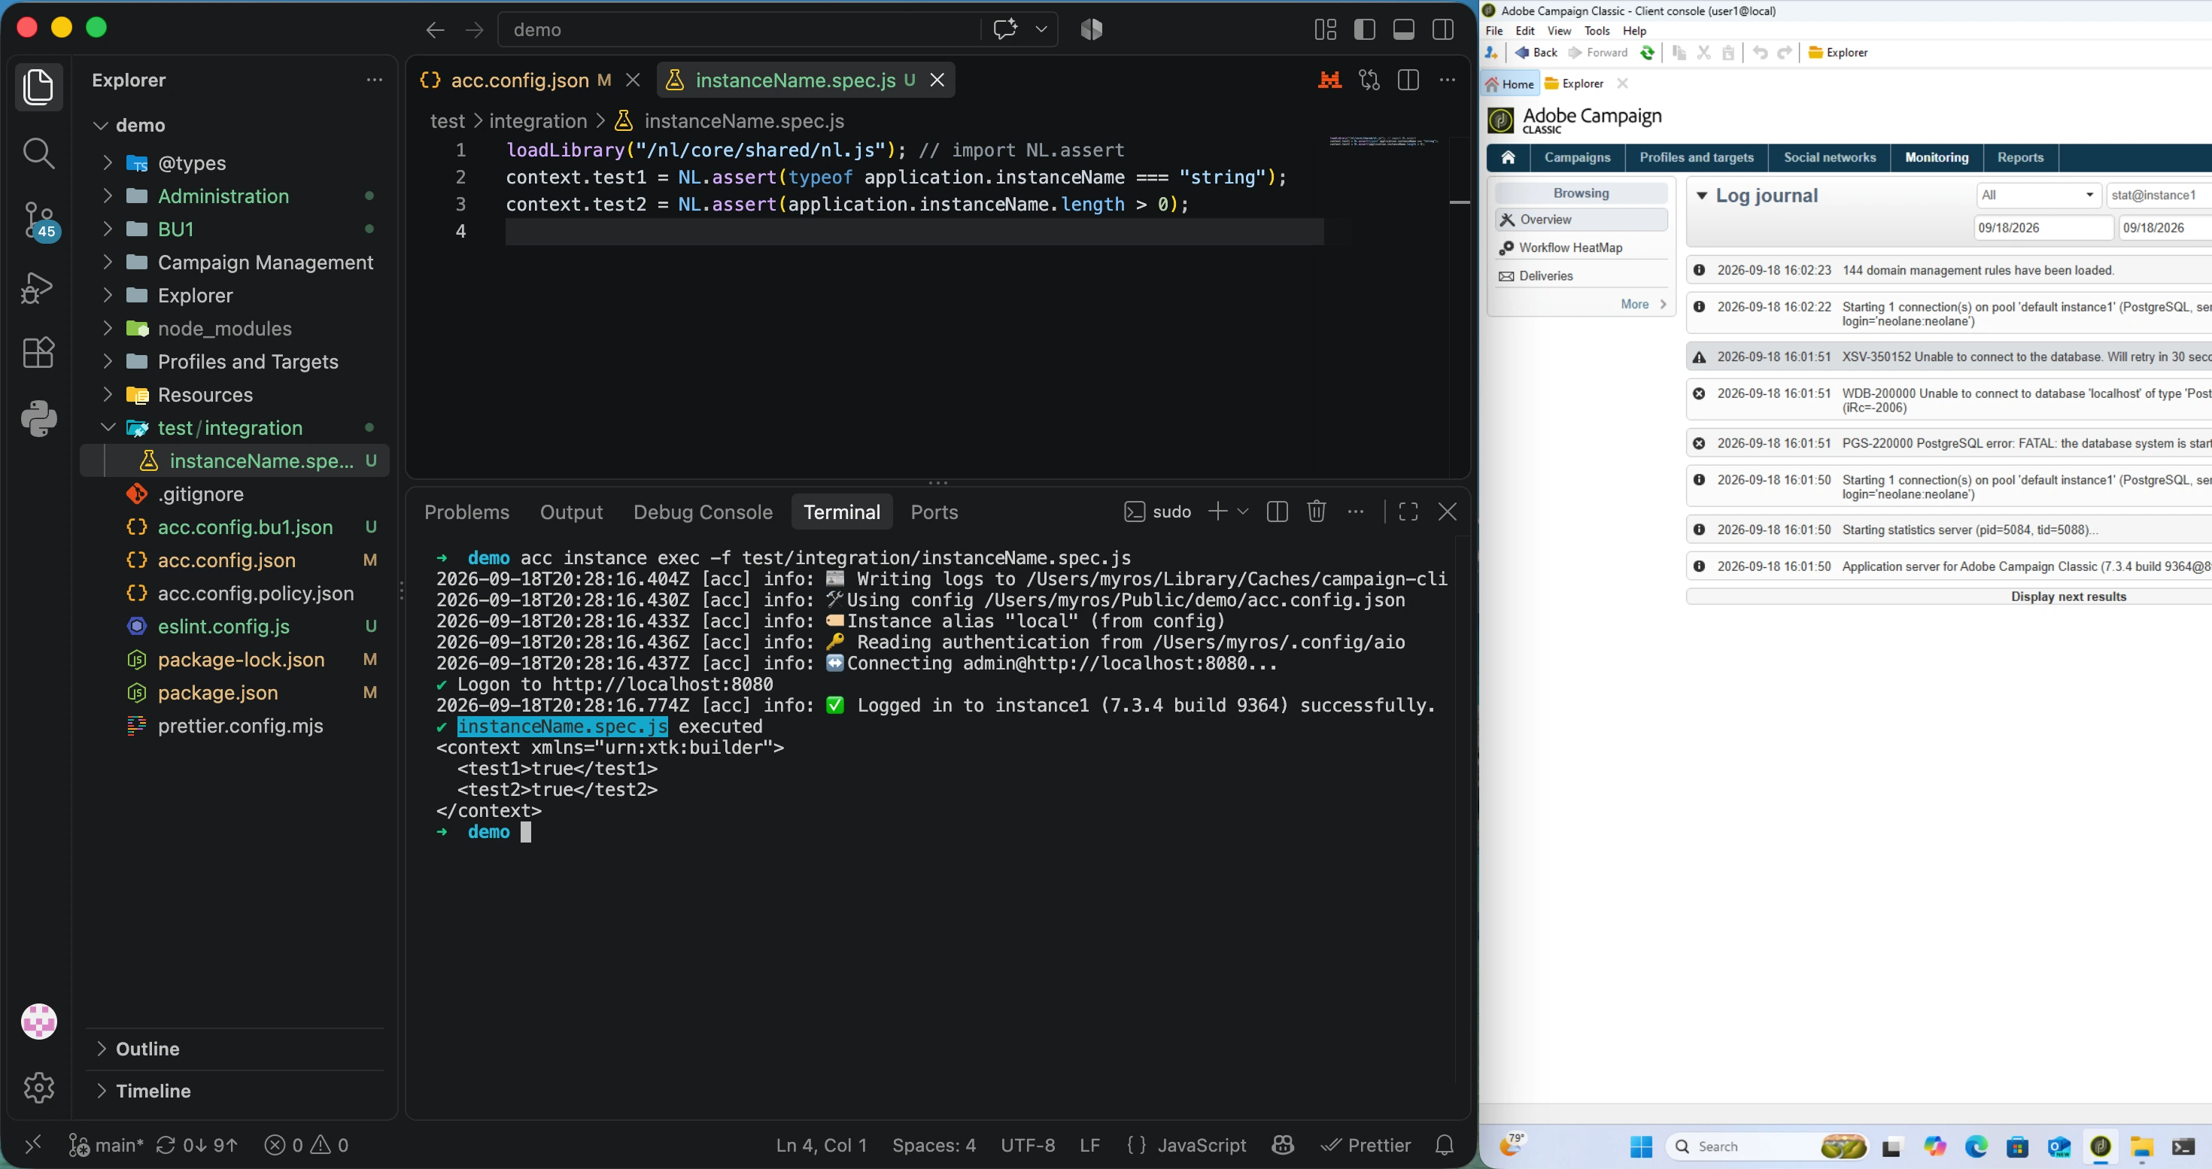Click the Prettier status bar item

pyautogui.click(x=1366, y=1145)
